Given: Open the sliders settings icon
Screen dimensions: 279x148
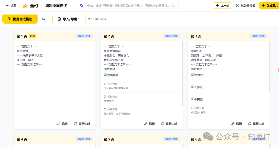Looking at the screenshot, I should tap(43, 19).
